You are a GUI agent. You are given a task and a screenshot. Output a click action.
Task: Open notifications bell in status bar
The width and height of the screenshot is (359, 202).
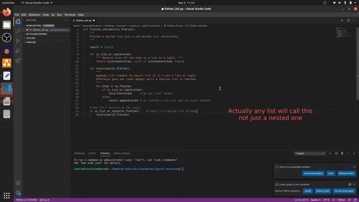(x=355, y=200)
